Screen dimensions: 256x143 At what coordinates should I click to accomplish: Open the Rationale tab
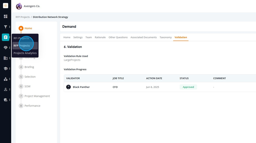pyautogui.click(x=100, y=37)
